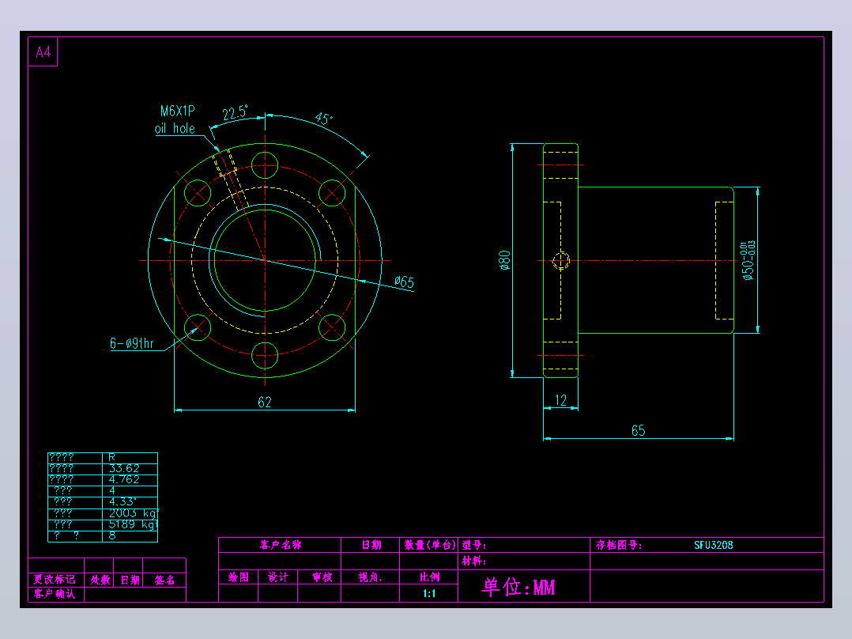Image resolution: width=852 pixels, height=639 pixels.
Task: Select the "45°" angle dimension
Action: 323,119
